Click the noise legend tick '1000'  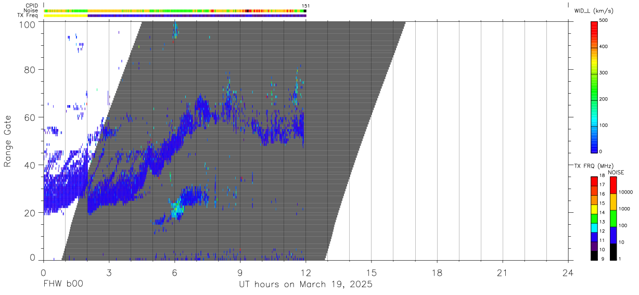623,209
